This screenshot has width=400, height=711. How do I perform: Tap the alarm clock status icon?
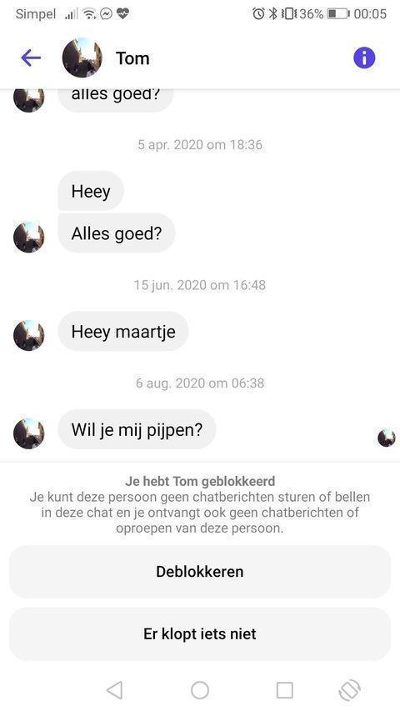point(258,13)
